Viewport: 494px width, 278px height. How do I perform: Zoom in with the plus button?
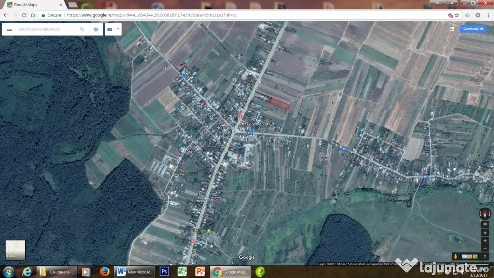(x=485, y=241)
